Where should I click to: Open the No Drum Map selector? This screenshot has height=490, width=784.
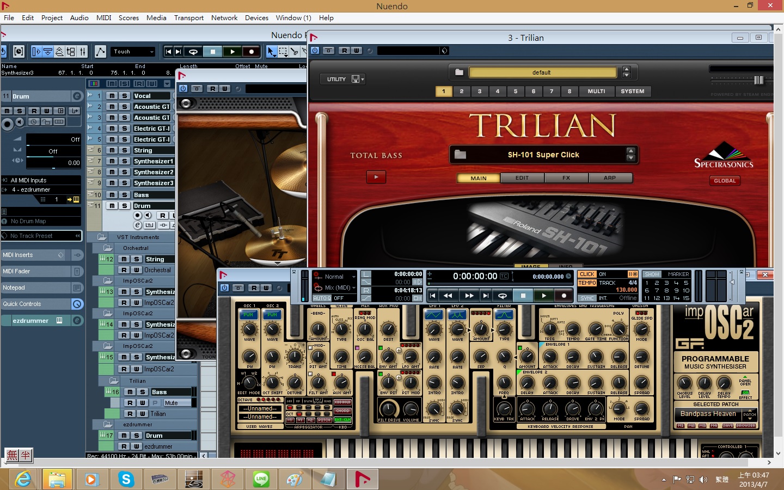click(41, 222)
